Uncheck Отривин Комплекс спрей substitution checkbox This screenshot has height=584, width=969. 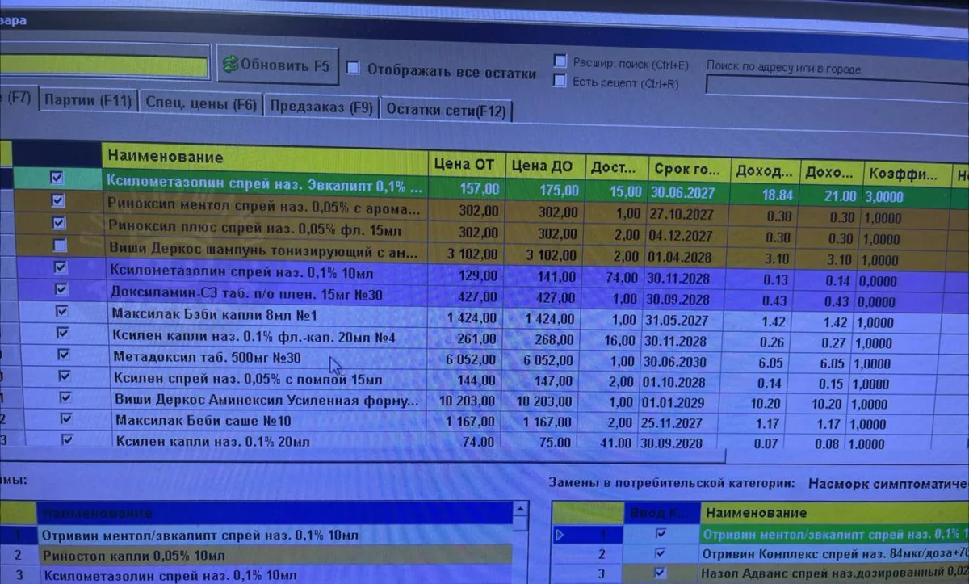click(x=661, y=553)
